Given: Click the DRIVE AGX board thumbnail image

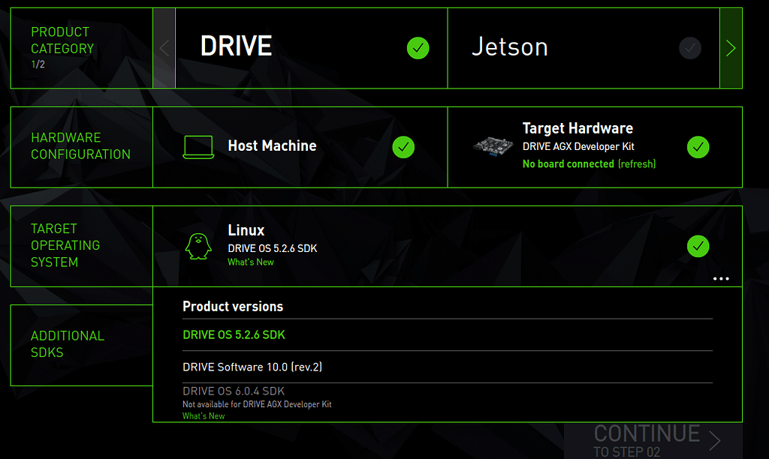Looking at the screenshot, I should [492, 147].
